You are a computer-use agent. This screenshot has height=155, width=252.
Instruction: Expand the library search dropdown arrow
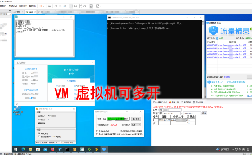(10, 14)
